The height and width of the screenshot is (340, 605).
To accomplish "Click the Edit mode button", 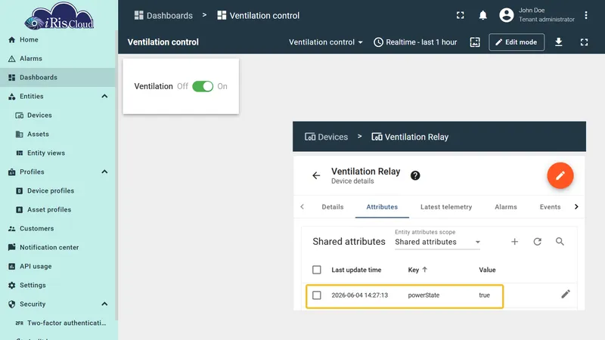I will coord(517,42).
